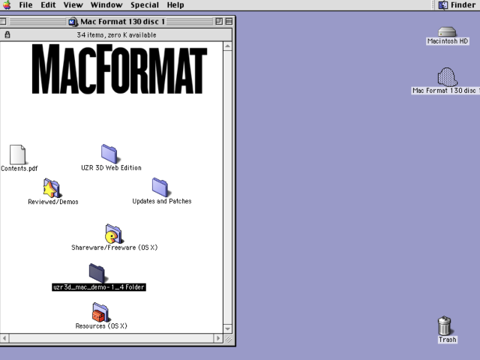Click the Finder application menu icon
This screenshot has height=360, width=480.
[443, 5]
